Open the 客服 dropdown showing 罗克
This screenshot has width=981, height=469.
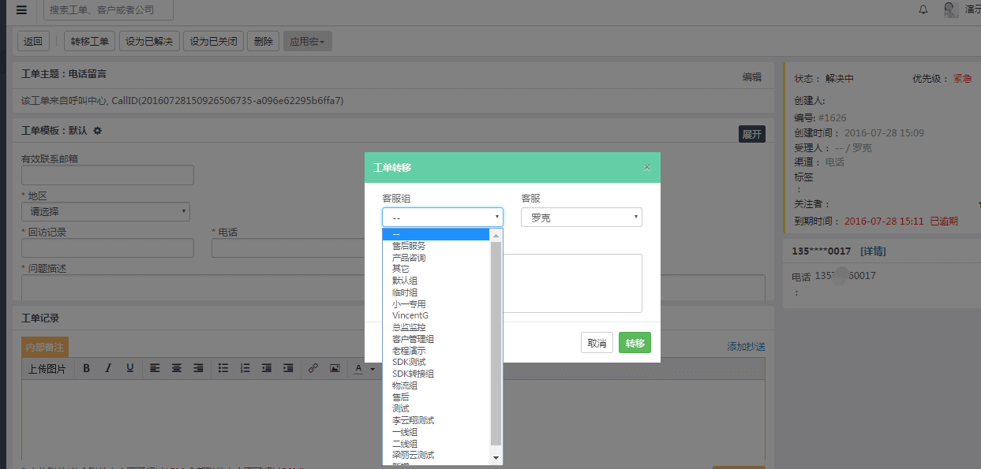pos(582,217)
